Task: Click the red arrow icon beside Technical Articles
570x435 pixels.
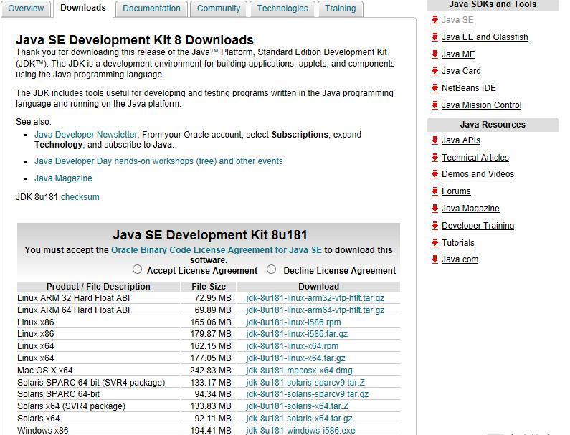Action: (434, 158)
